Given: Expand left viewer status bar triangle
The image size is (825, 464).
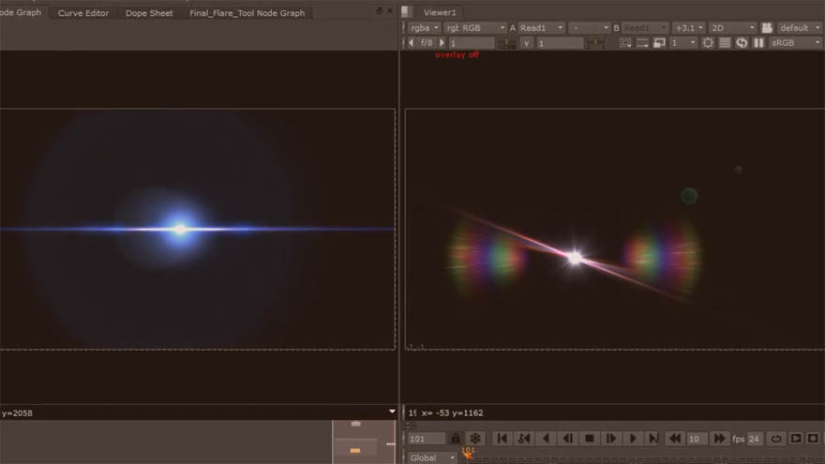Looking at the screenshot, I should coord(392,412).
